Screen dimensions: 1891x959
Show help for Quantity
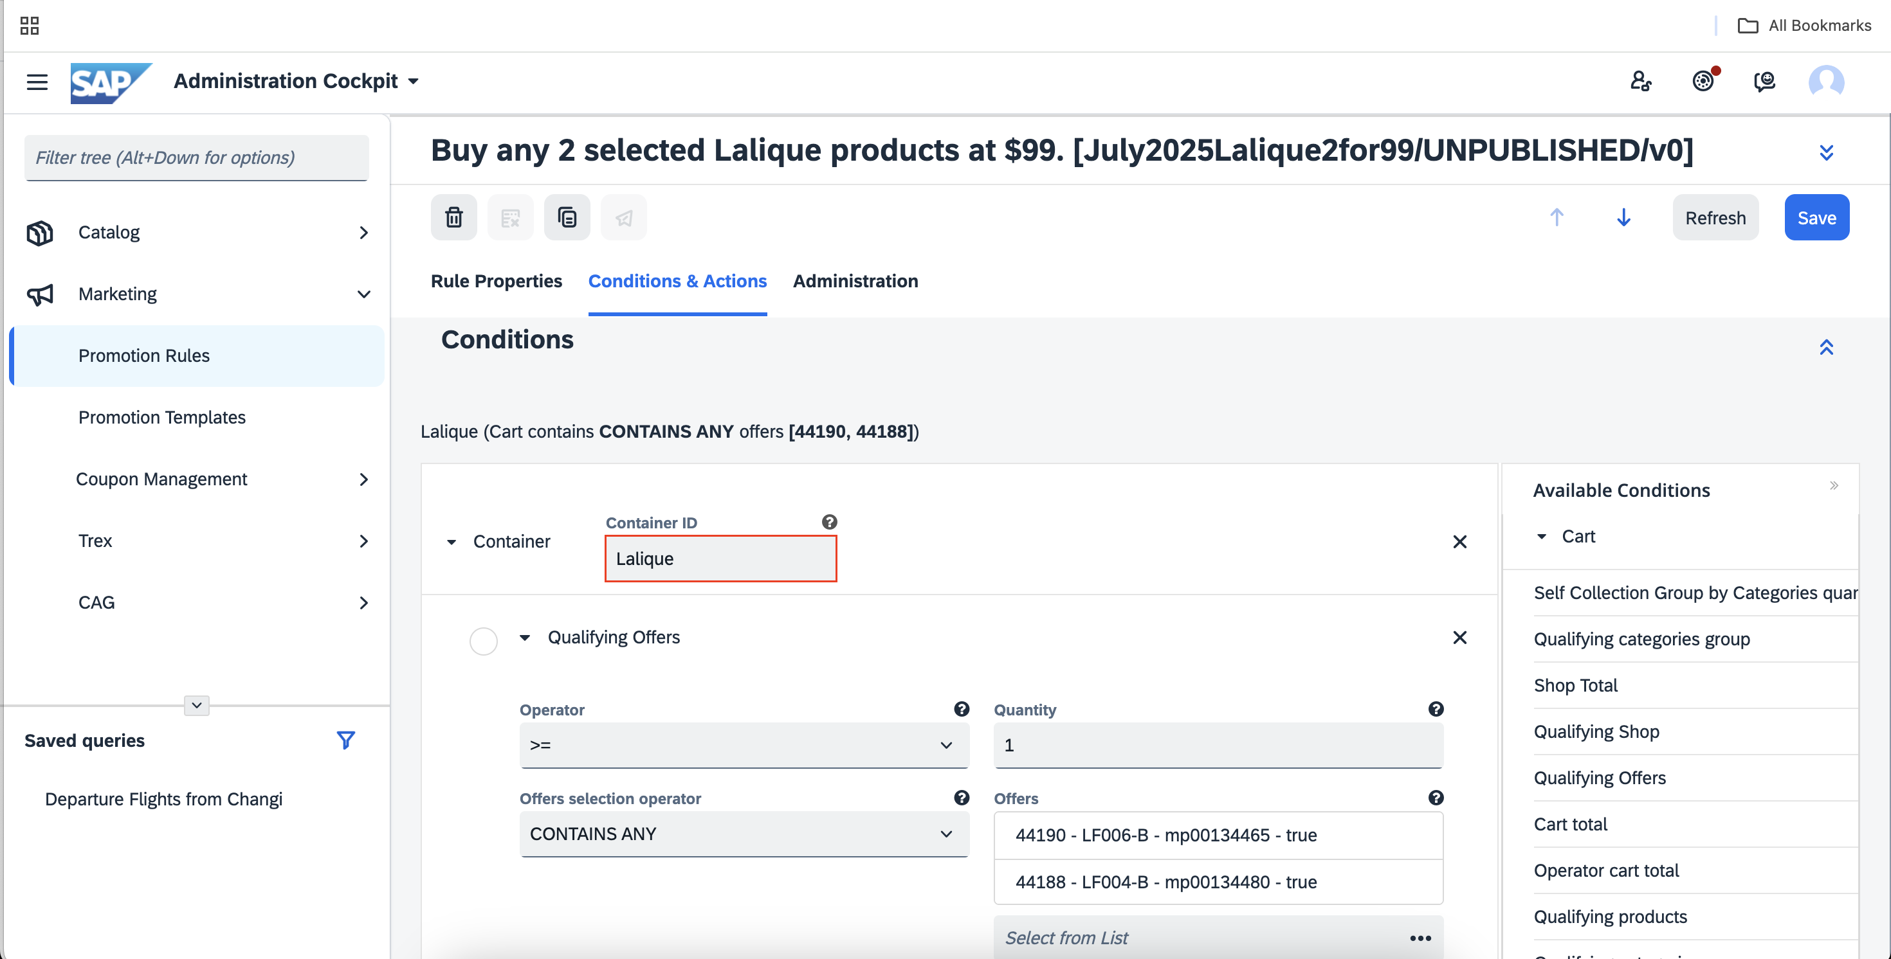pos(1436,709)
